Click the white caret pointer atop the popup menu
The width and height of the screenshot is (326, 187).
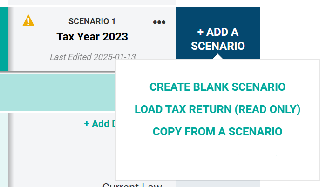pos(217,57)
